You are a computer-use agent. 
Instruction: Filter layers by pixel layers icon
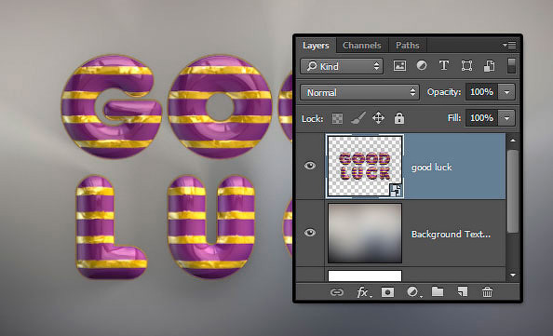pyautogui.click(x=399, y=66)
